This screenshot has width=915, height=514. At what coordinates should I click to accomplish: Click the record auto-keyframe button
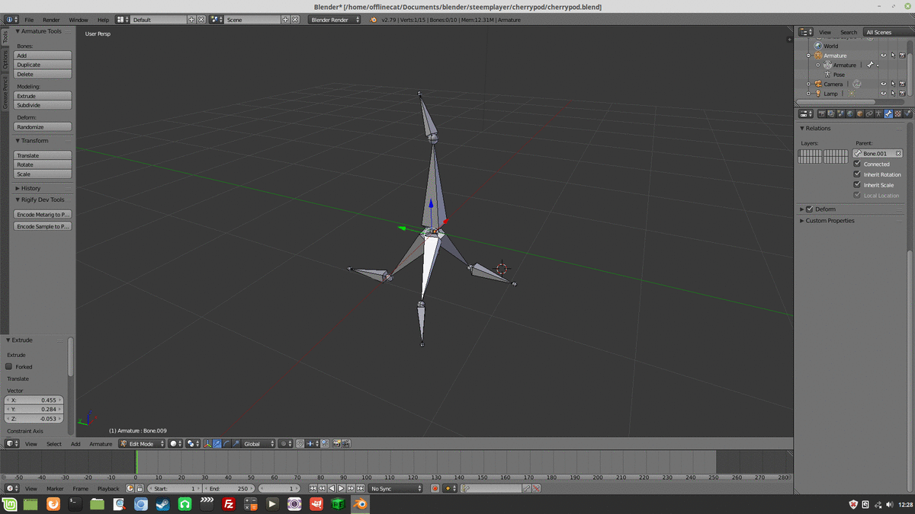tap(435, 488)
